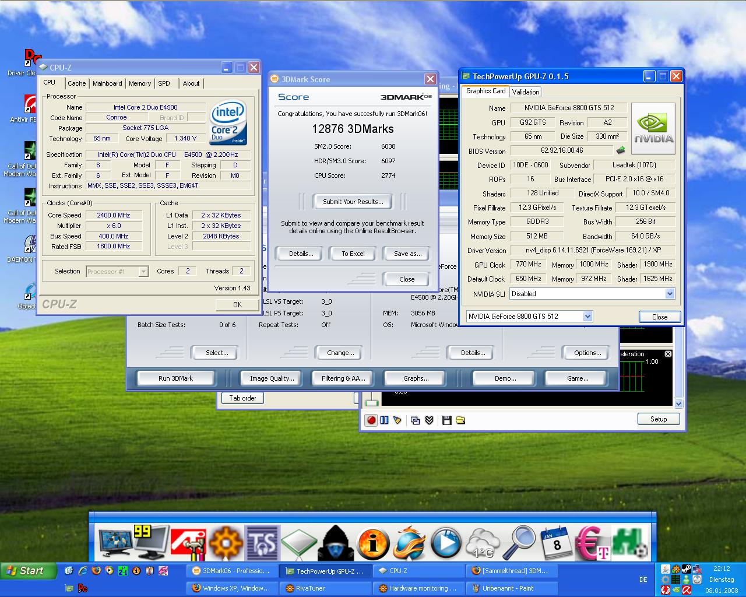Open the pink Euro T-Mobile dock icon
The height and width of the screenshot is (597, 746).
[592, 543]
